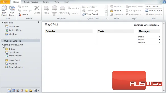Open Contacts view in navigation bar
Screen dimensions: 166x93
pos(18,90)
